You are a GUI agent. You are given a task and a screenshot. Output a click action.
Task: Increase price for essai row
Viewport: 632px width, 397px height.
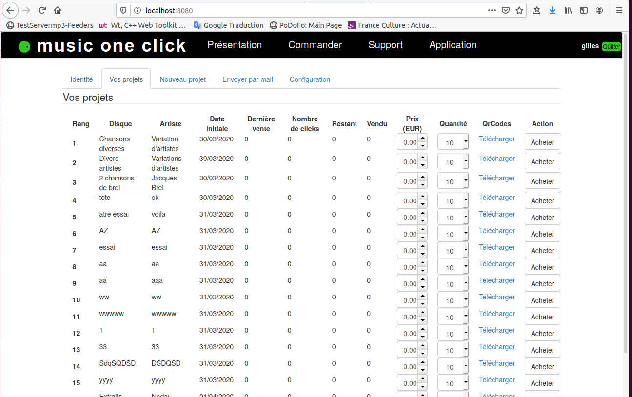click(423, 247)
